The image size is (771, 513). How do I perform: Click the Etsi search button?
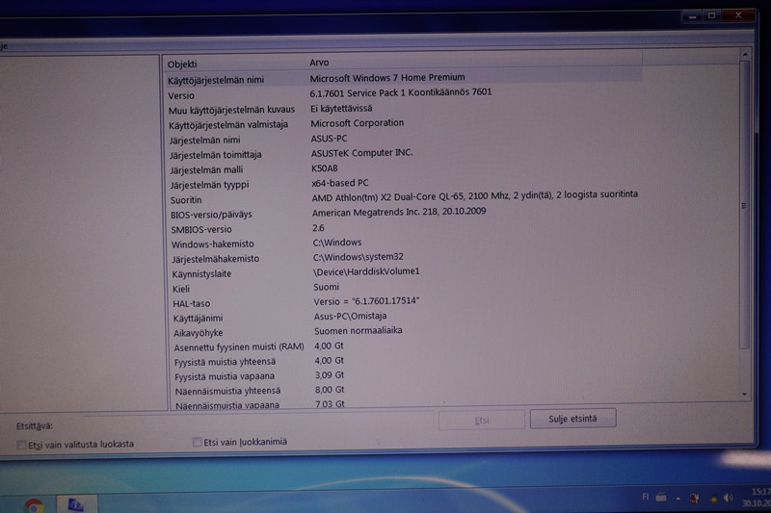[x=481, y=420]
